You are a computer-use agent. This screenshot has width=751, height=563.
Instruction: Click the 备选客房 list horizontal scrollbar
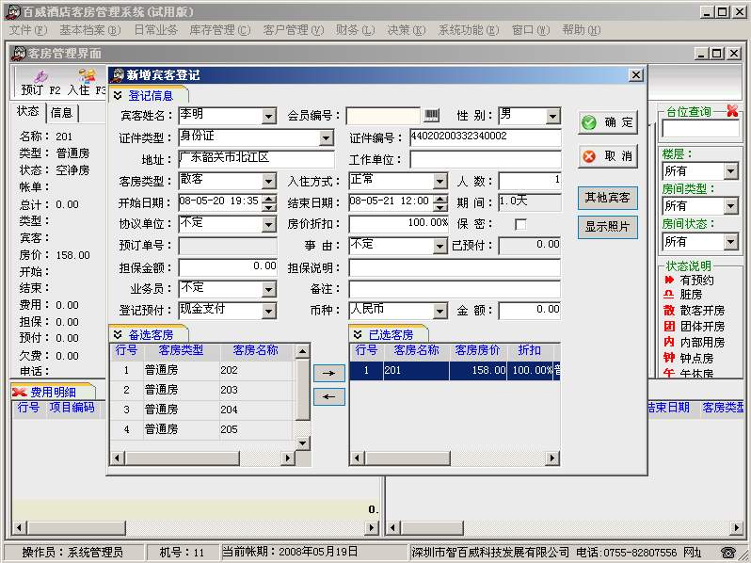(x=209, y=458)
